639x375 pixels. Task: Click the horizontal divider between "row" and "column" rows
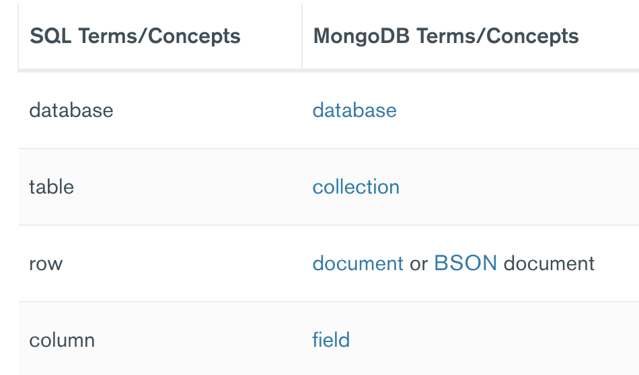tap(328, 301)
